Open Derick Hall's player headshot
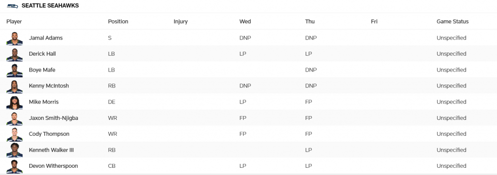This screenshot has width=497, height=175. (x=14, y=54)
